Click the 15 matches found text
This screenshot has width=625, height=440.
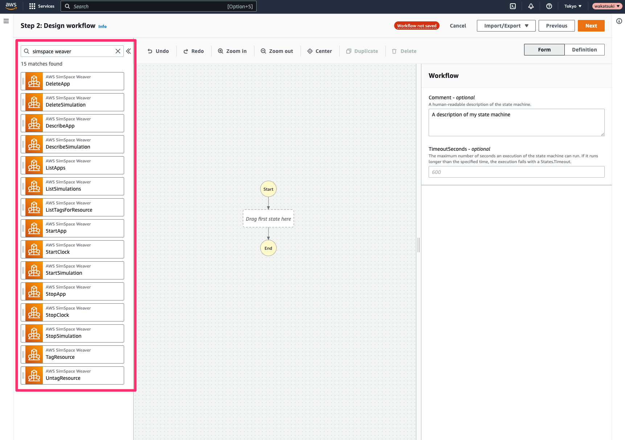pos(41,64)
